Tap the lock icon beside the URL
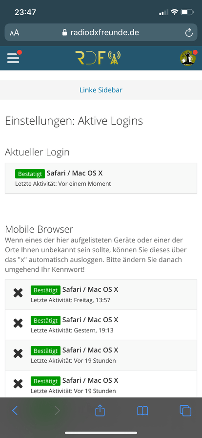 (x=65, y=33)
